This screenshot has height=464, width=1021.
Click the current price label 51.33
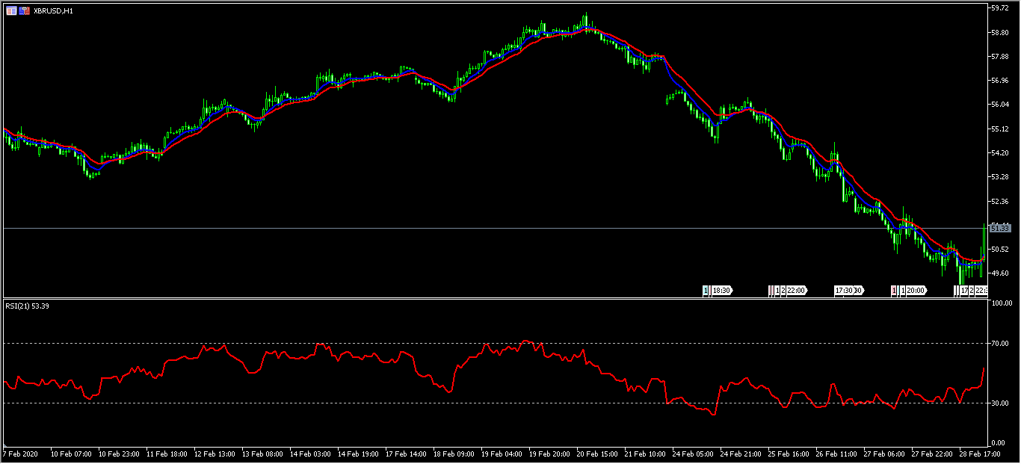[999, 228]
